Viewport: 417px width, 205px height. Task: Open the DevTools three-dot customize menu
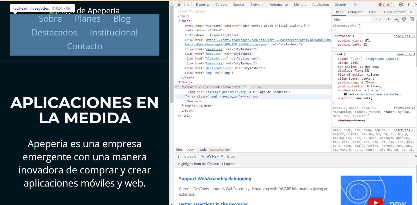(x=408, y=4)
